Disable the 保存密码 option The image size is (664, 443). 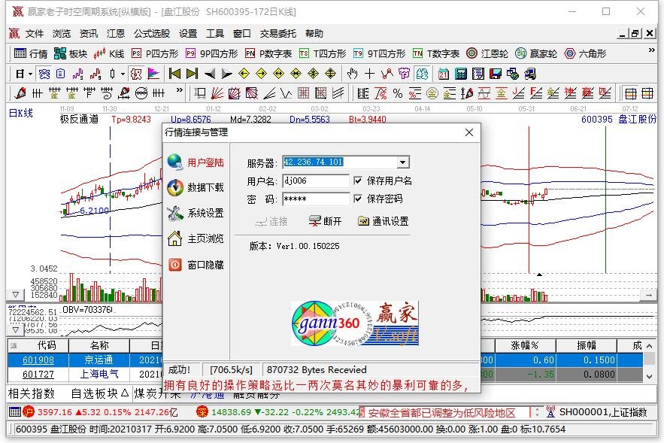[357, 199]
